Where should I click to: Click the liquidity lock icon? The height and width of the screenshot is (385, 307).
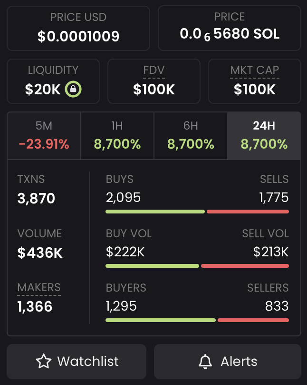(73, 89)
